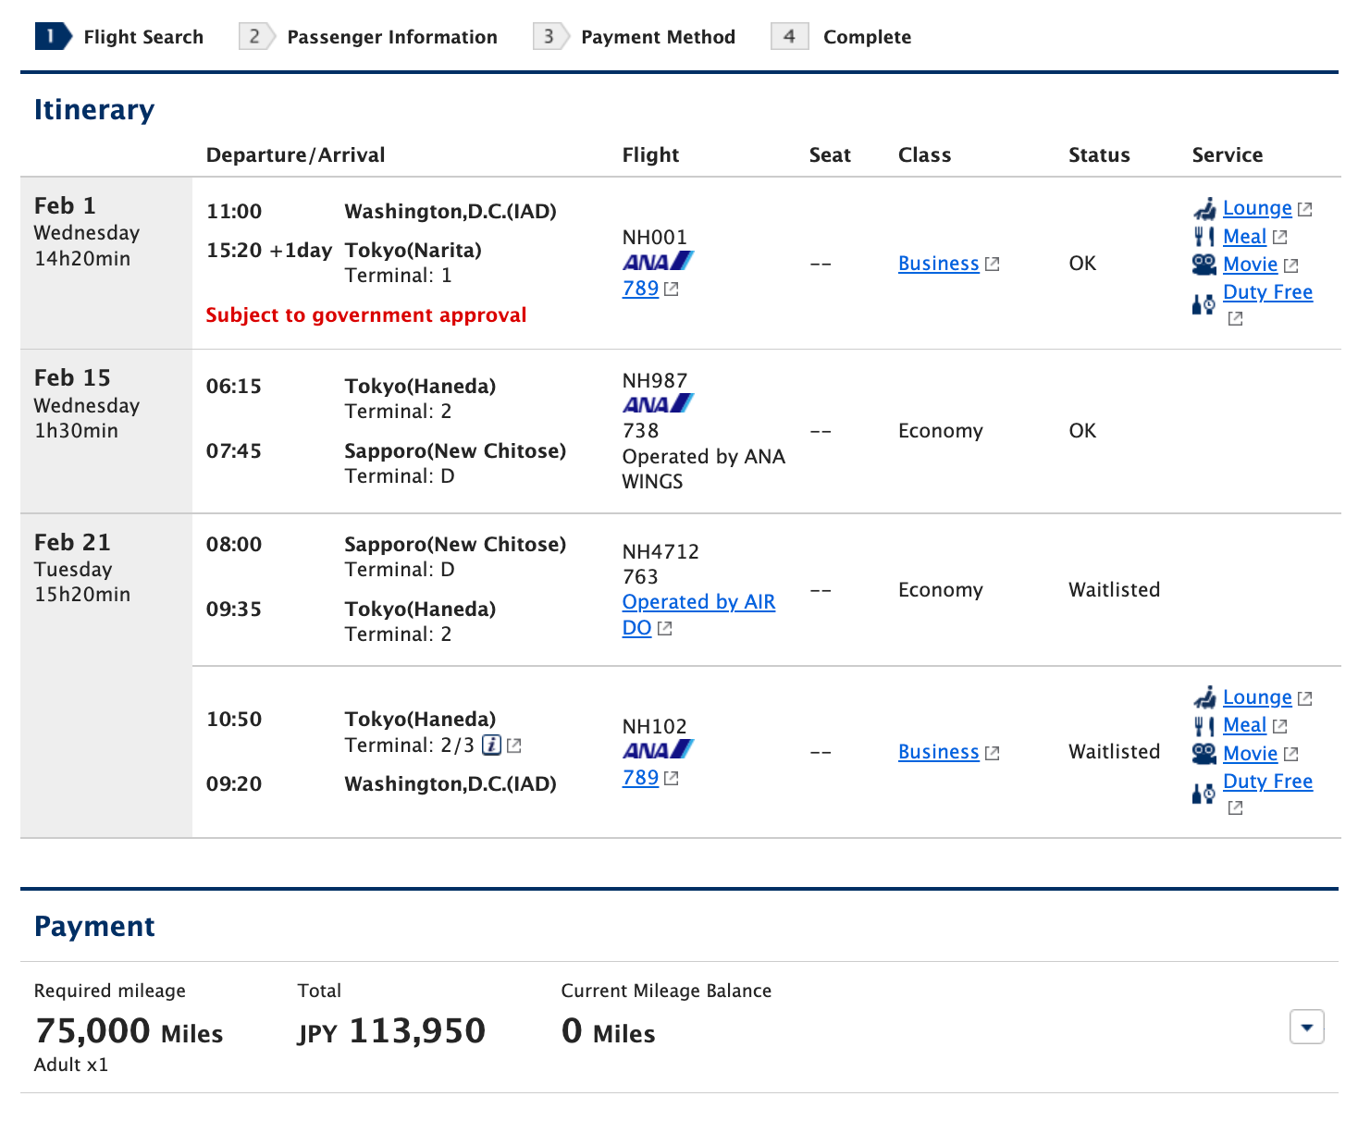Click the Movie camera icon for NH102
The width and height of the screenshot is (1358, 1121).
1204,754
